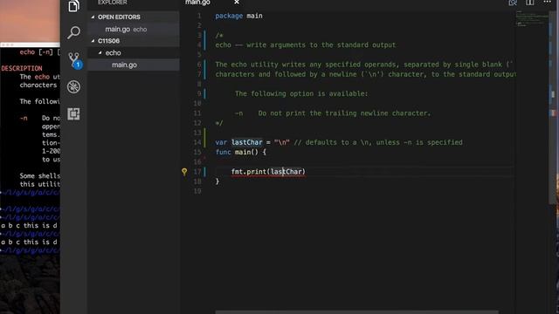Click line number 1 in the gutter
This screenshot has width=559, height=314.
[199, 16]
